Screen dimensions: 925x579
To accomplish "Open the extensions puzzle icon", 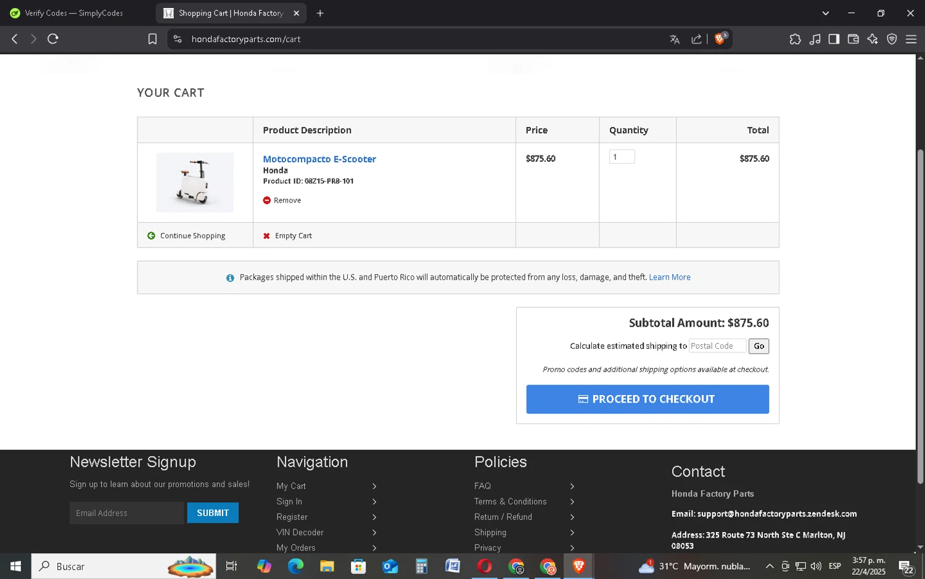I will click(x=795, y=39).
